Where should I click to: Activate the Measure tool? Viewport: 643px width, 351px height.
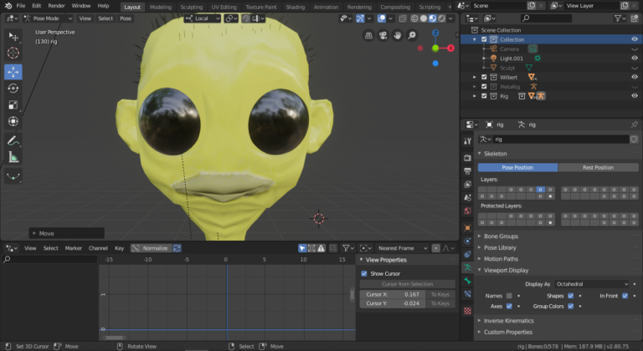(x=13, y=157)
